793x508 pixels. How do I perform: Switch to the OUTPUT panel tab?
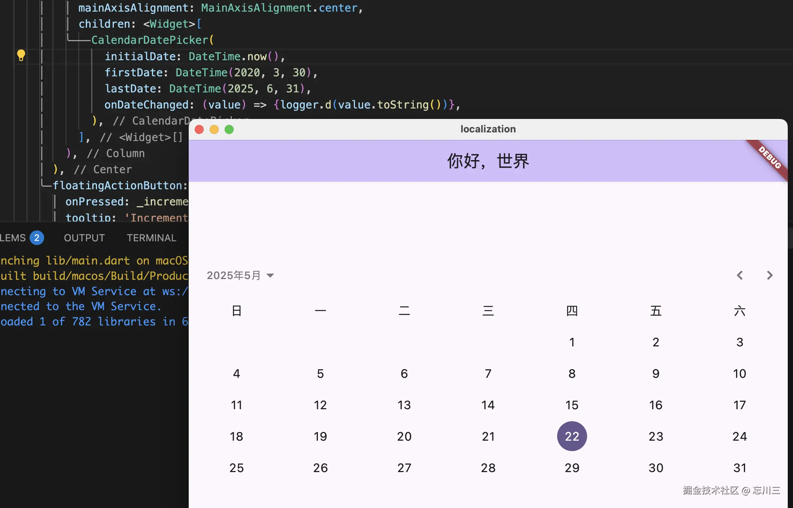[x=84, y=238]
